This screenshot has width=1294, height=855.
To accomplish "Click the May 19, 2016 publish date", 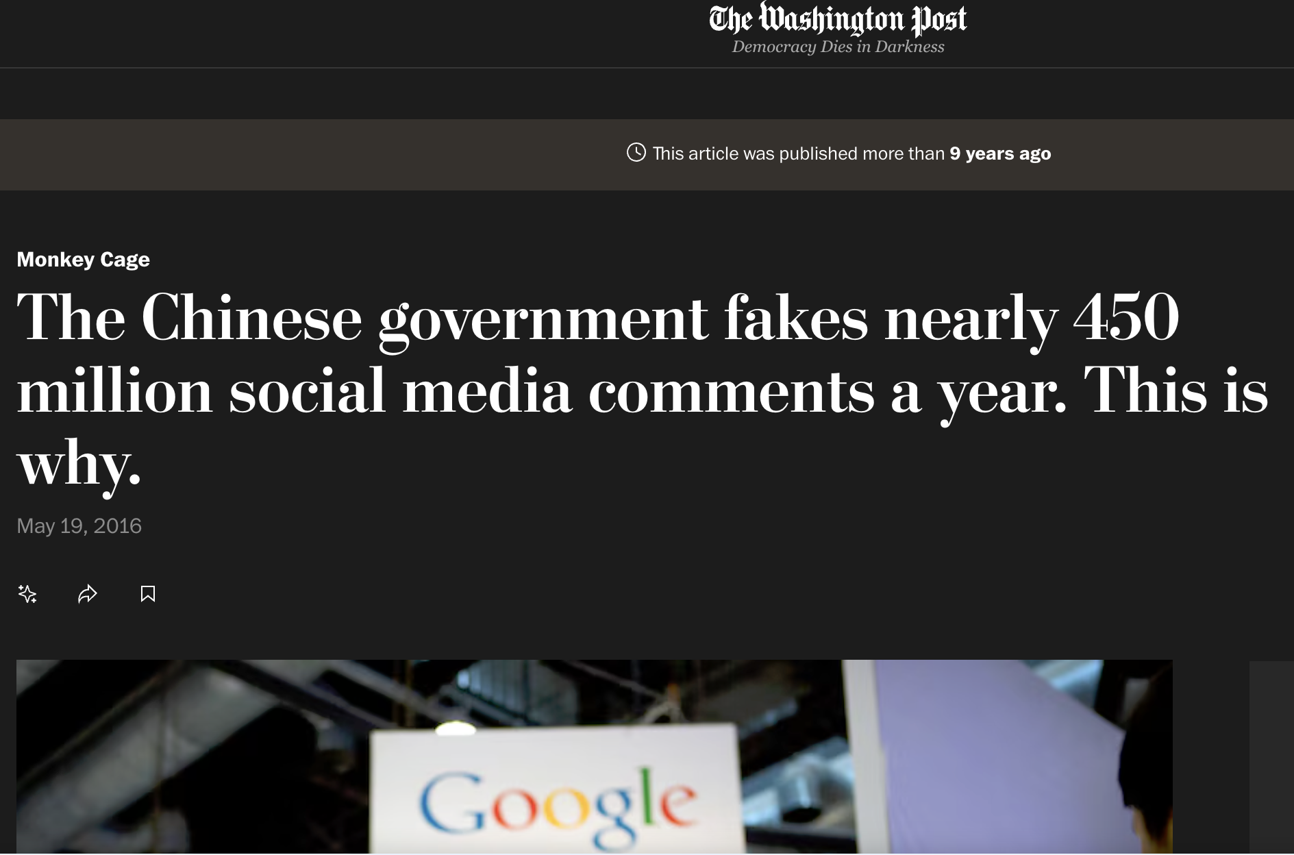I will pos(79,525).
